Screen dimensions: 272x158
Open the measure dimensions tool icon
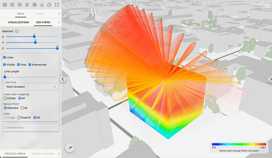[x=27, y=5]
